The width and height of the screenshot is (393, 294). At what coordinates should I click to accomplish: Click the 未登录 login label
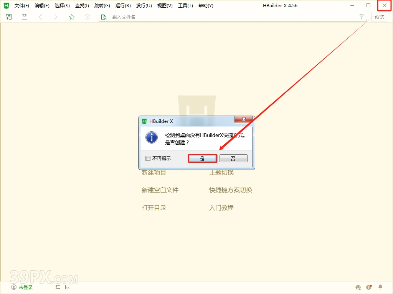26,287
